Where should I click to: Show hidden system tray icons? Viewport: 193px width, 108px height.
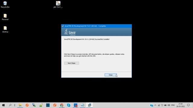click(155, 105)
